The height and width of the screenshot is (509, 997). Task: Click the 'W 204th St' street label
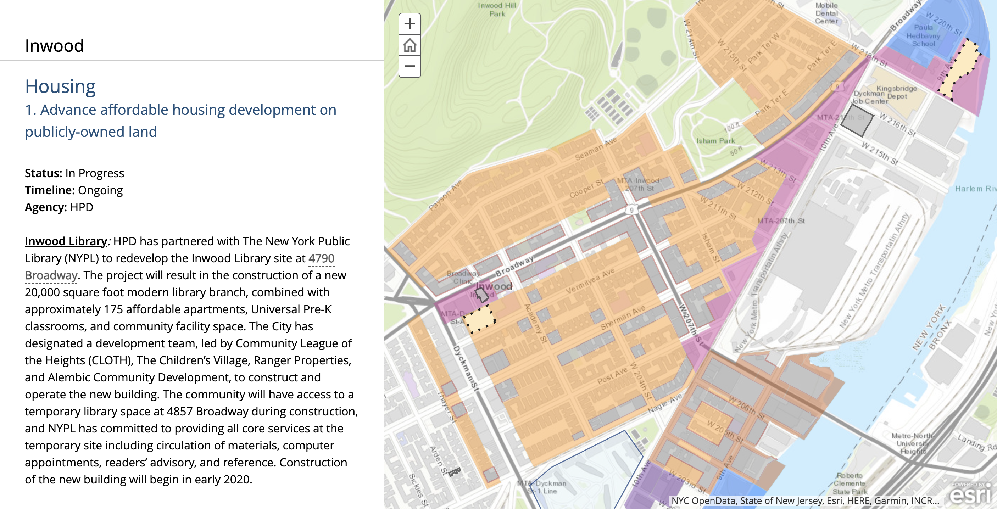[x=641, y=381]
